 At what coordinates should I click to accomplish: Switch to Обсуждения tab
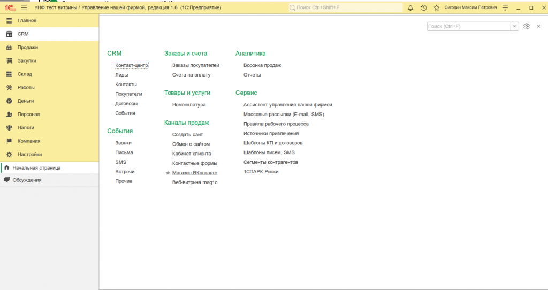[49, 180]
